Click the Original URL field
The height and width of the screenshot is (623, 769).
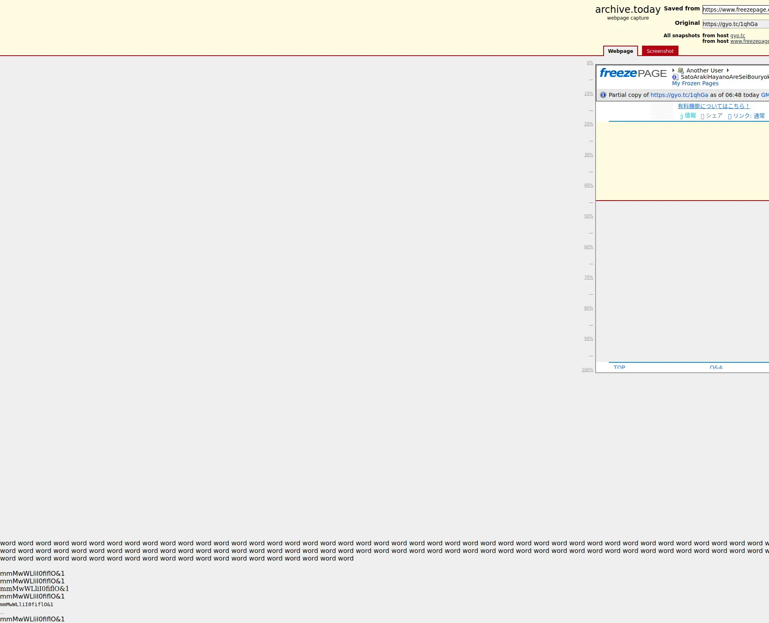735,24
